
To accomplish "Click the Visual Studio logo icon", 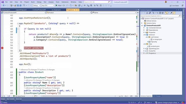I will [2, 2].
